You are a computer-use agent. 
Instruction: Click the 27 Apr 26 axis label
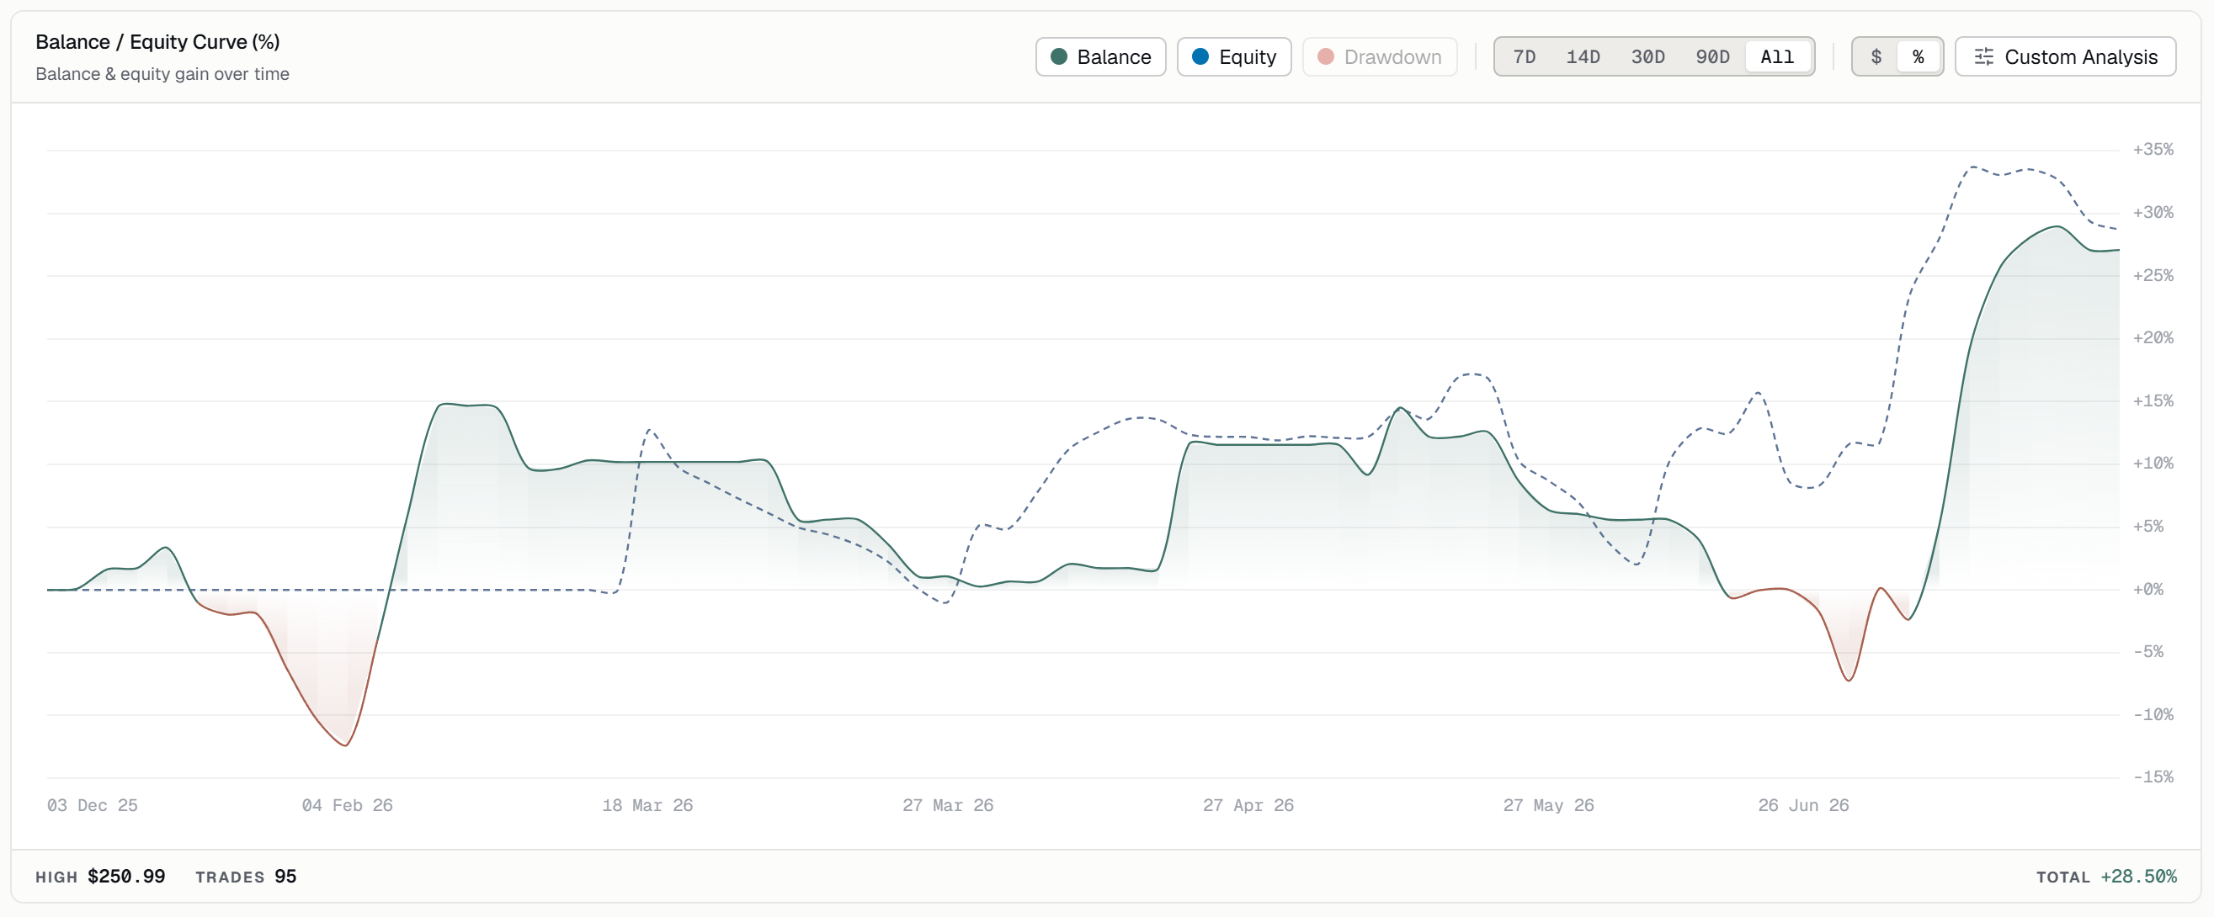tap(1248, 805)
